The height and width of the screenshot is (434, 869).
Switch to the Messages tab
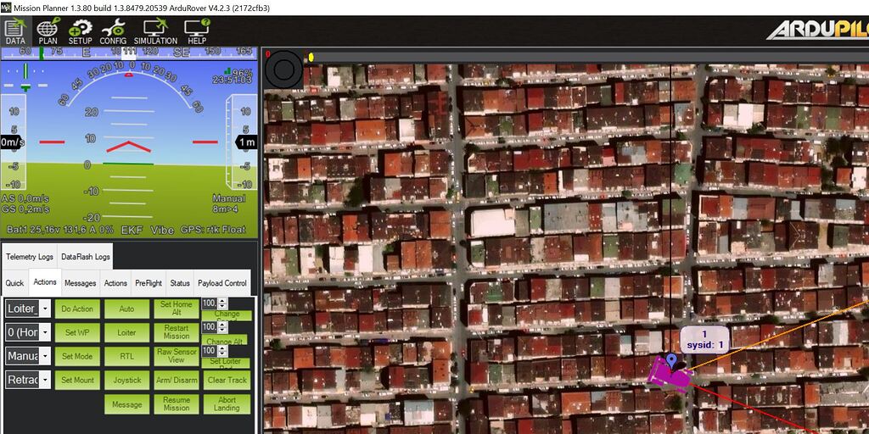(80, 283)
